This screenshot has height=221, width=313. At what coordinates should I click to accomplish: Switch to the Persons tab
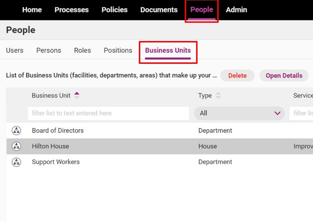point(49,50)
